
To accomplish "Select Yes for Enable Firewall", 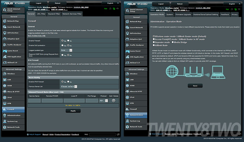I will [x=62, y=41].
